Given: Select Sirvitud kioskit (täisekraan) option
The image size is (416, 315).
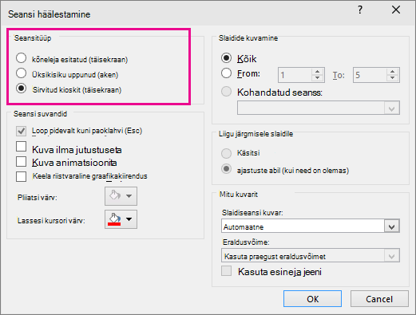Looking at the screenshot, I should (x=21, y=89).
